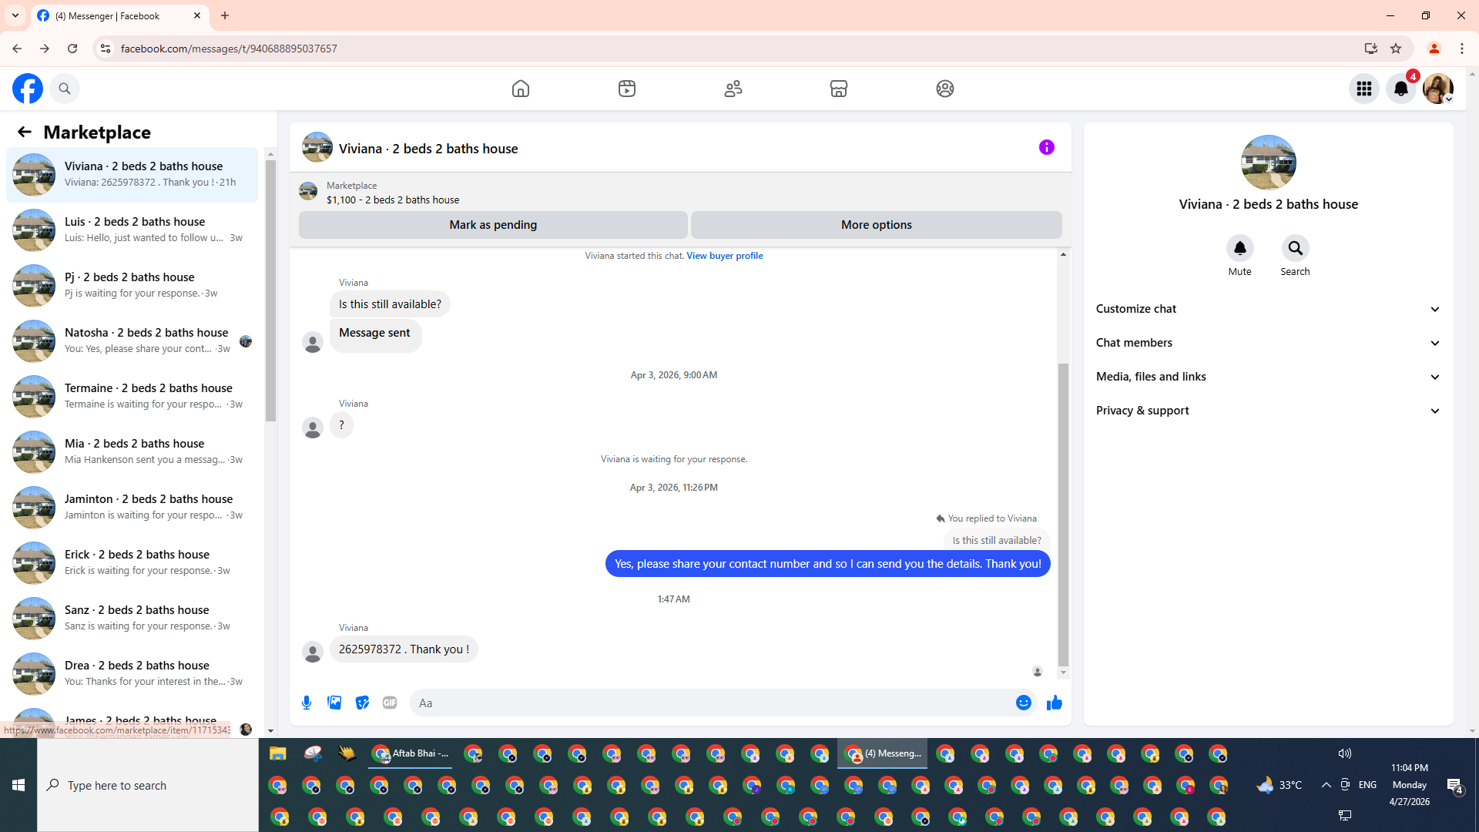Click the conversation list scrollbar
The width and height of the screenshot is (1479, 832).
click(270, 290)
